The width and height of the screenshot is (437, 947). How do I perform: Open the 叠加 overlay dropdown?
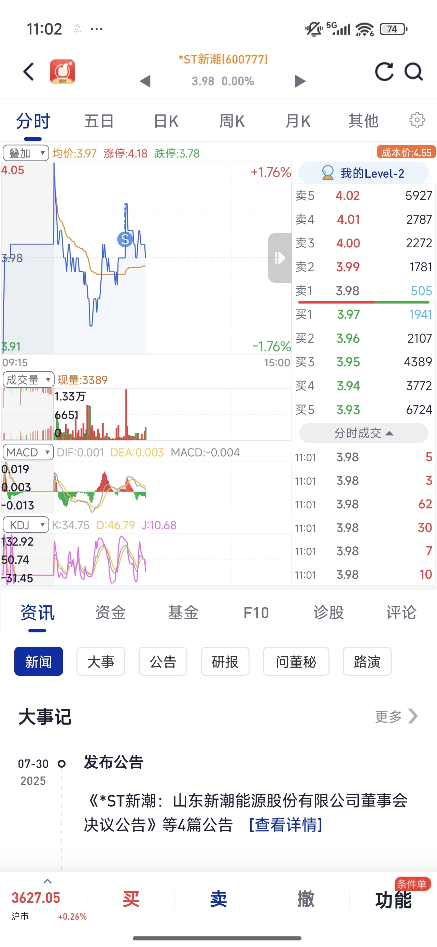coord(26,153)
